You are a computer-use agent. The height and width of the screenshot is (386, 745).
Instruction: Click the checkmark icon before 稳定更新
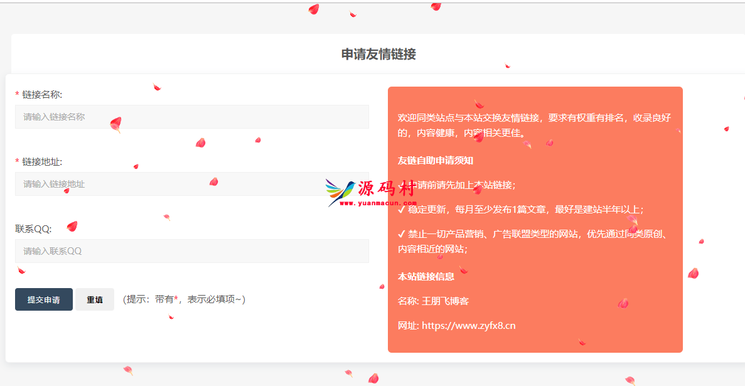[x=402, y=210]
